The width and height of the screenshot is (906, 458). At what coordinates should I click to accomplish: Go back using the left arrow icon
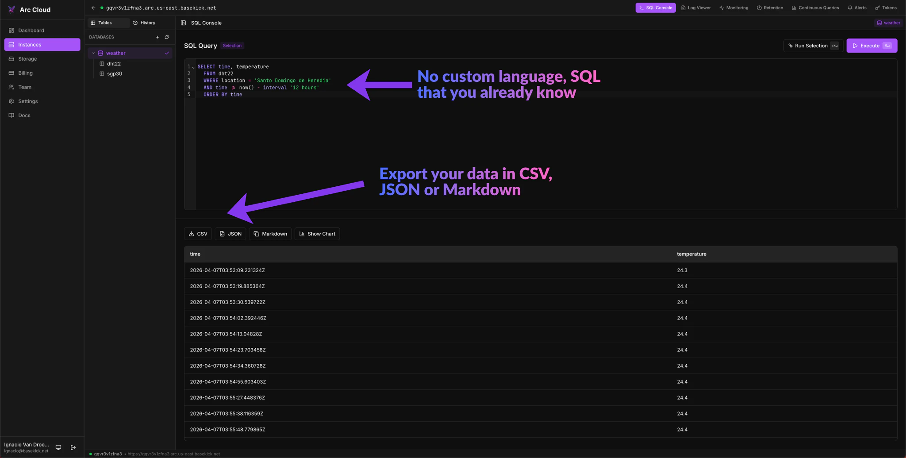(93, 8)
